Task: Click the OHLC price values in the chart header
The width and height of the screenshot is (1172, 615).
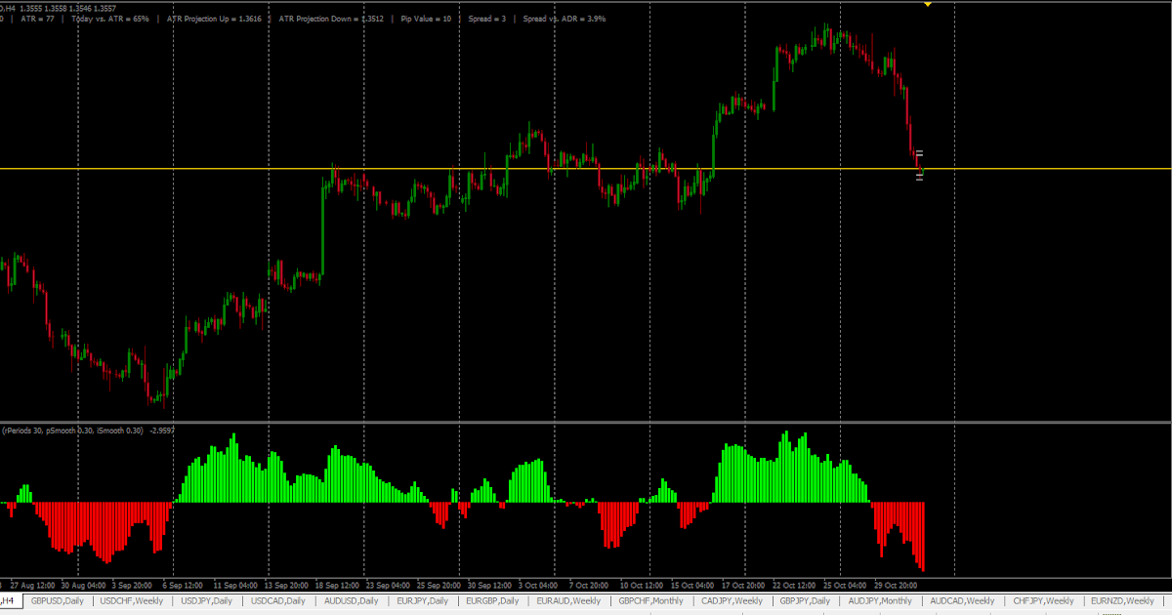Action: pos(68,7)
